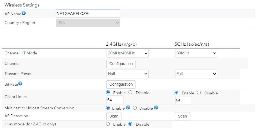Click the AP Name text field
This screenshot has width=264, height=133.
pos(88,14)
